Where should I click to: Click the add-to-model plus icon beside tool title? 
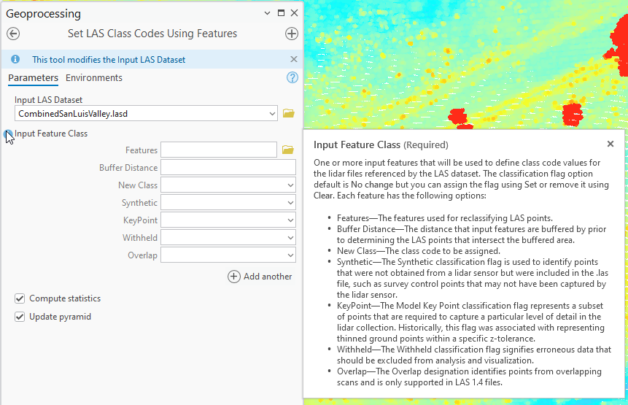(x=292, y=34)
